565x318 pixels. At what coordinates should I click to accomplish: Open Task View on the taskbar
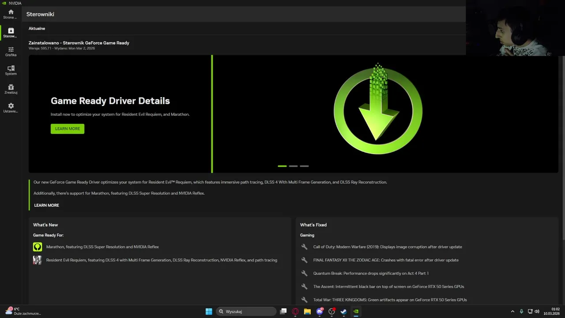(x=283, y=311)
